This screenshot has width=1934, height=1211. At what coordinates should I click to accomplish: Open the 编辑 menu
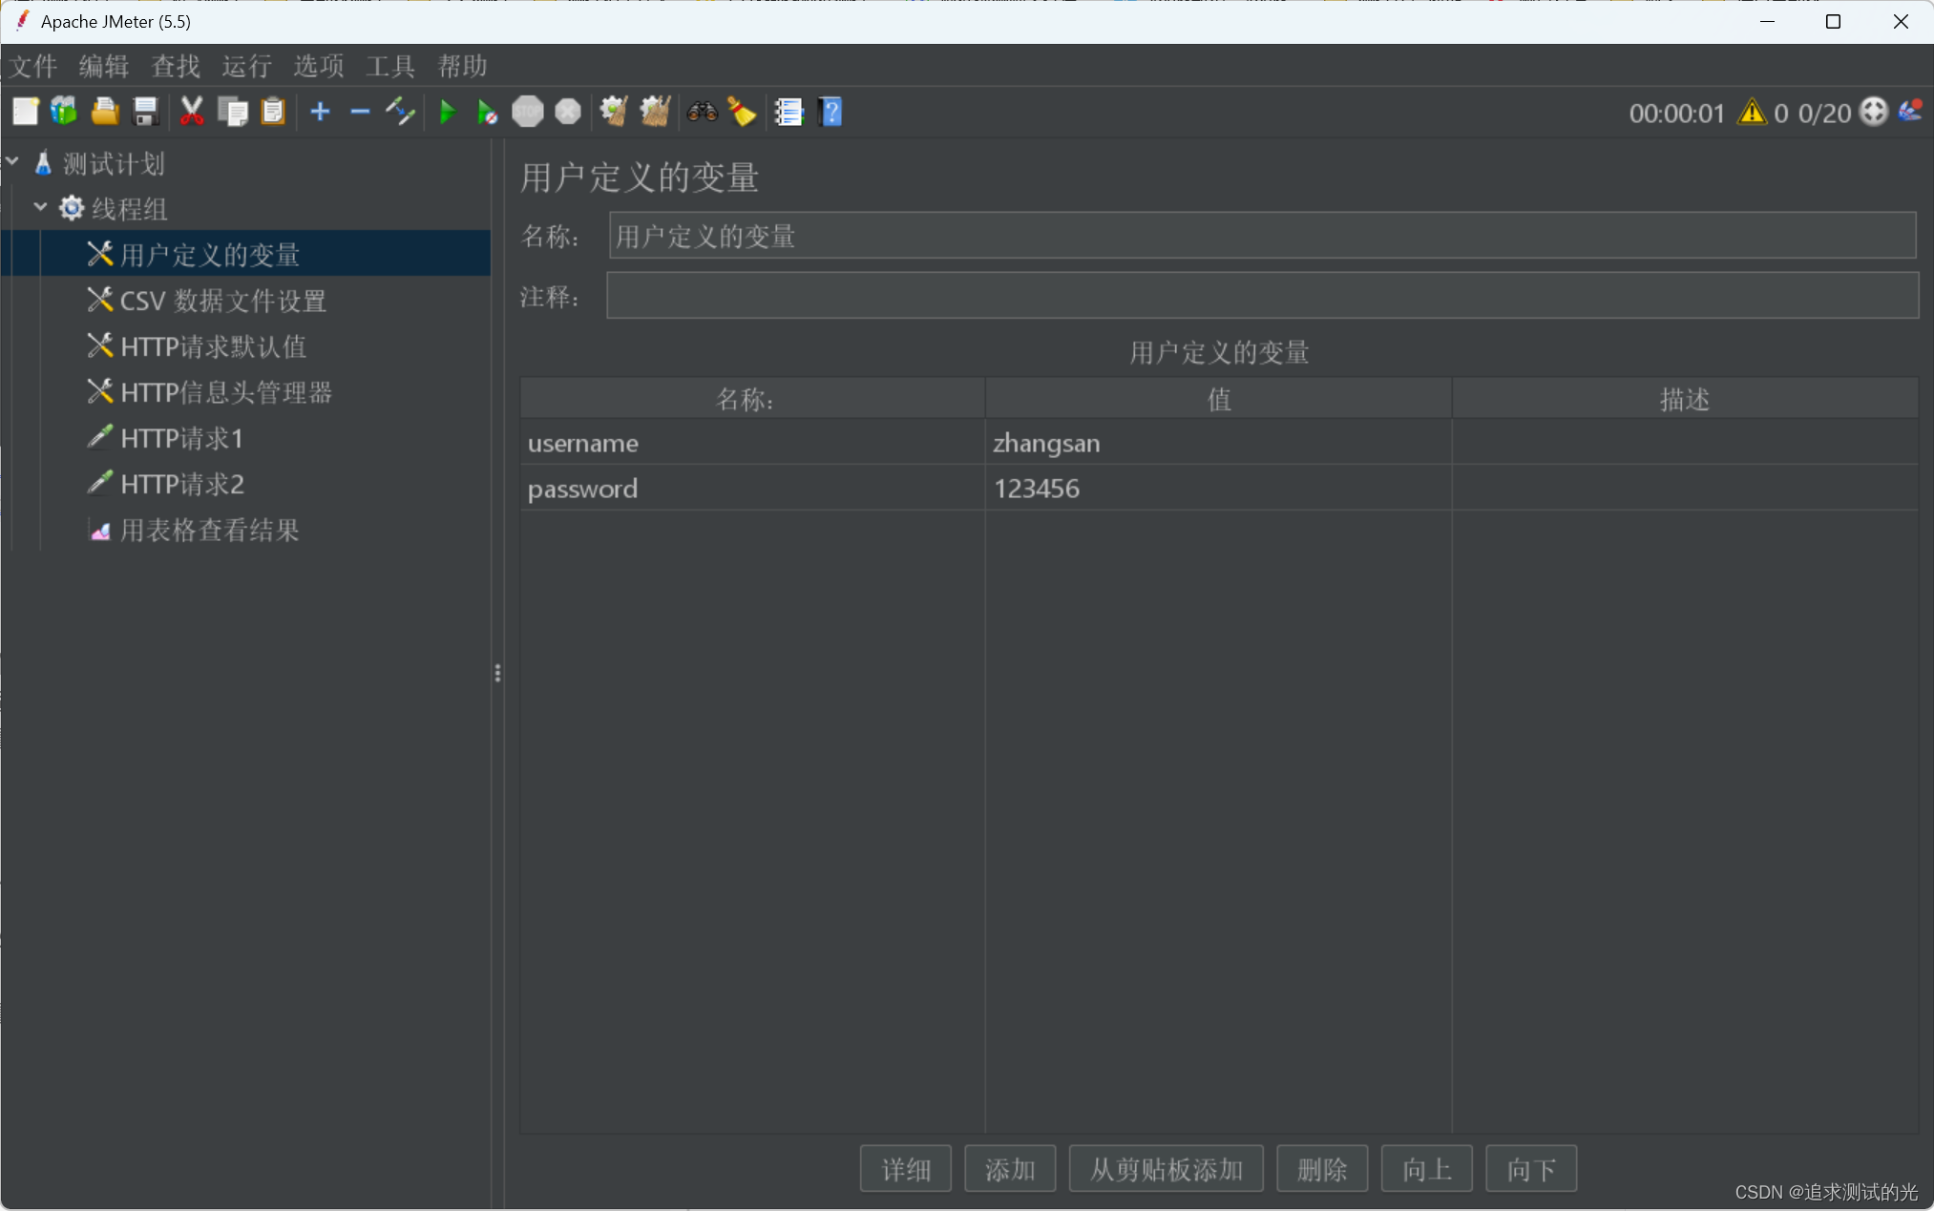point(104,66)
